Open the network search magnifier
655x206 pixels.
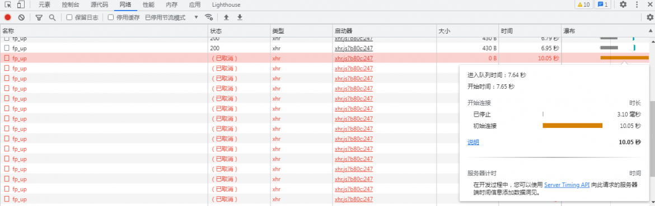pyautogui.click(x=52, y=17)
